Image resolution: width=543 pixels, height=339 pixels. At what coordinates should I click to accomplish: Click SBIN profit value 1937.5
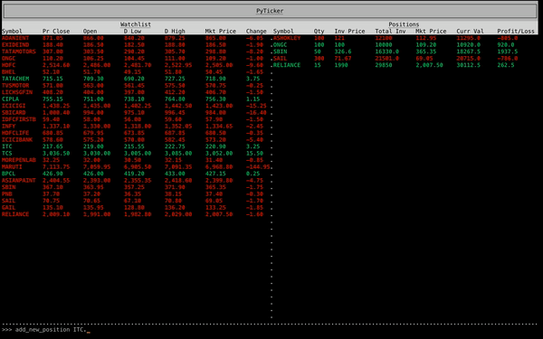pos(508,52)
